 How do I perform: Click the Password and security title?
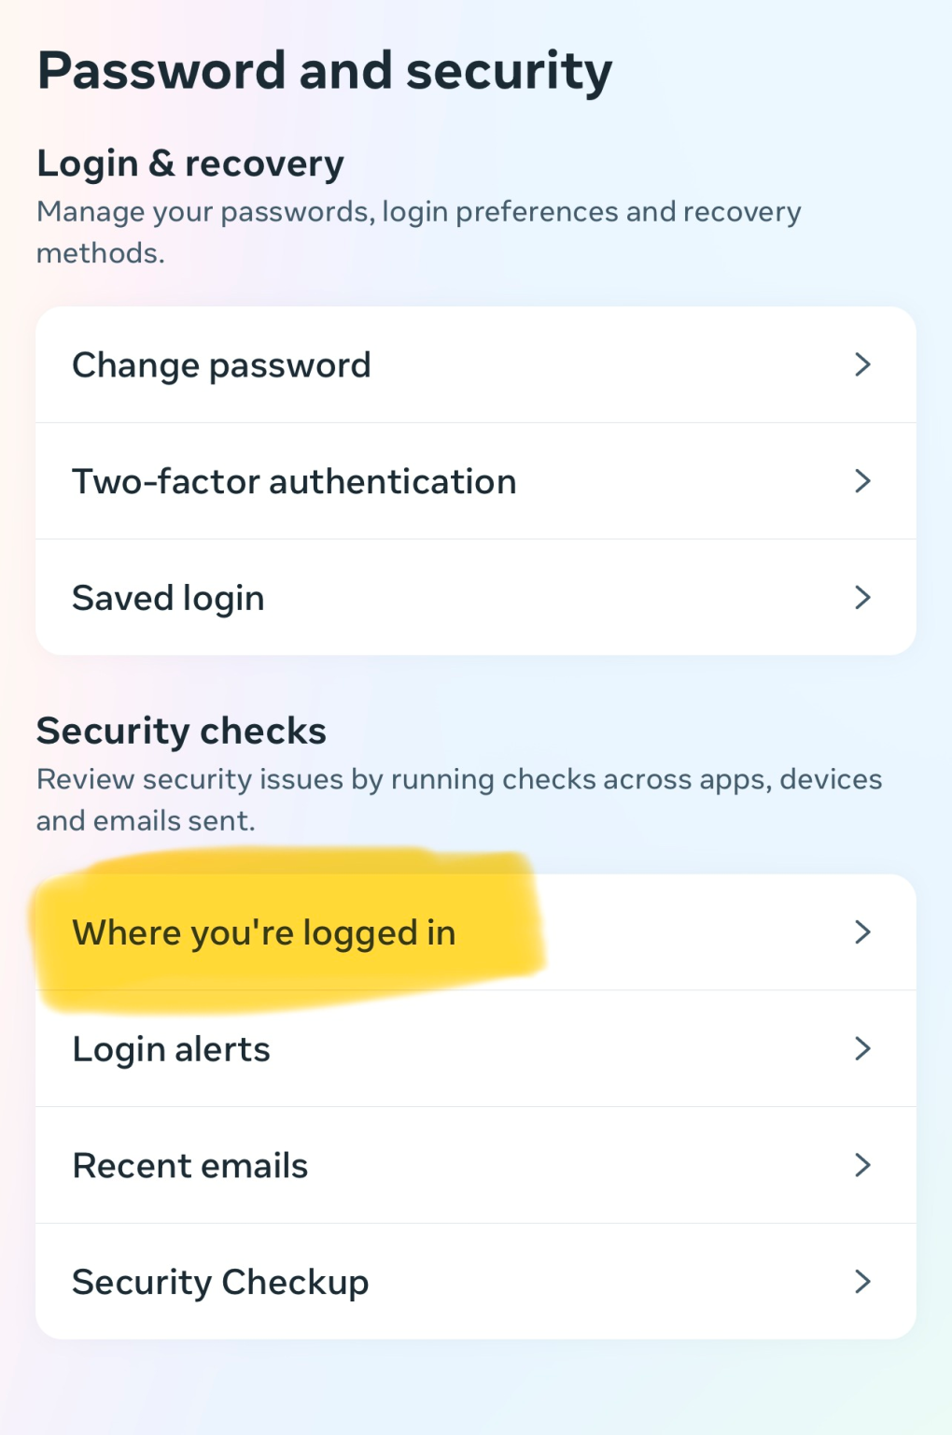[324, 69]
